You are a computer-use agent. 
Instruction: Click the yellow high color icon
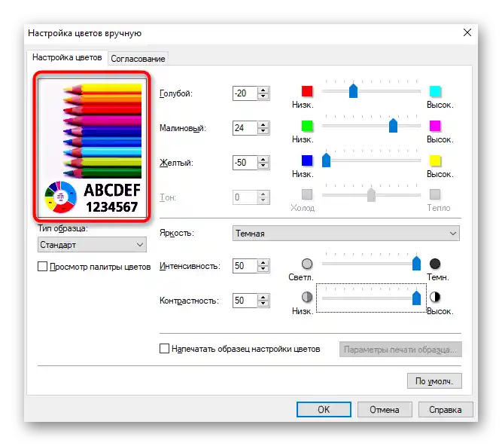[435, 160]
